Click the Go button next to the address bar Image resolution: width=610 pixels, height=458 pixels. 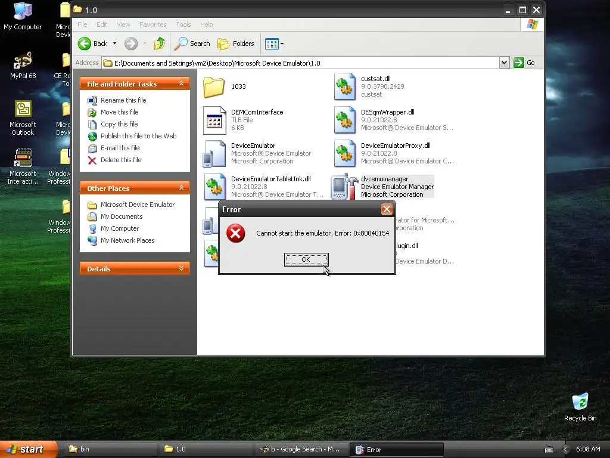click(524, 63)
